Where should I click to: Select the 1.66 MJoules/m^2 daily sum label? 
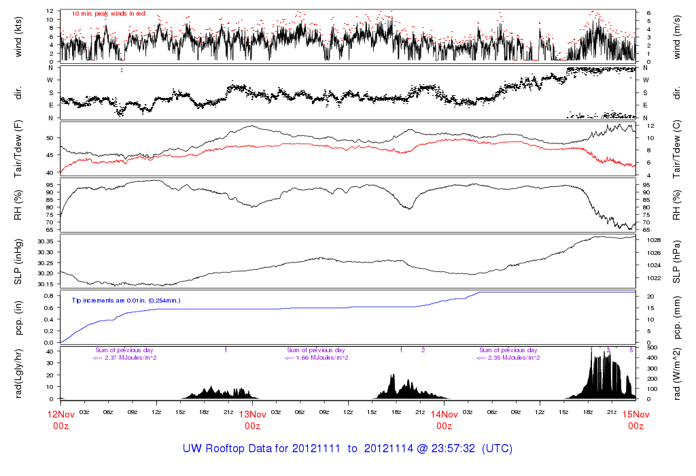pos(316,358)
